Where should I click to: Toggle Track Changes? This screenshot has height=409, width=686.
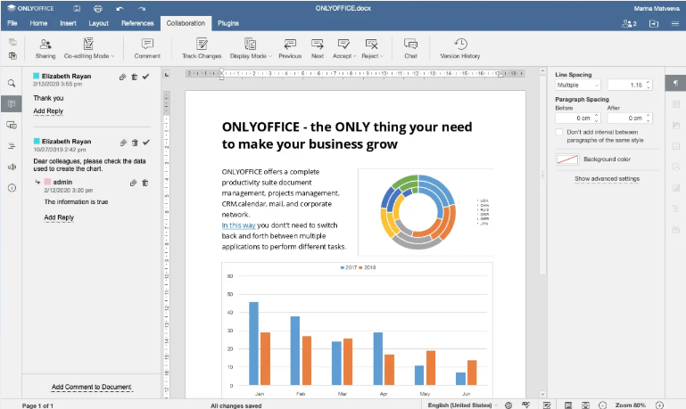point(202,48)
